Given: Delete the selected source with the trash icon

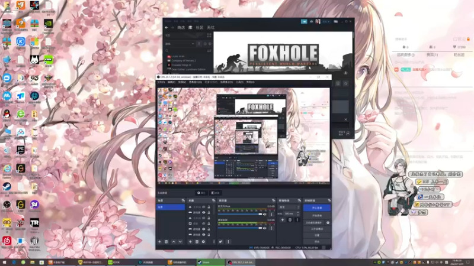Looking at the screenshot, I should coord(197,242).
